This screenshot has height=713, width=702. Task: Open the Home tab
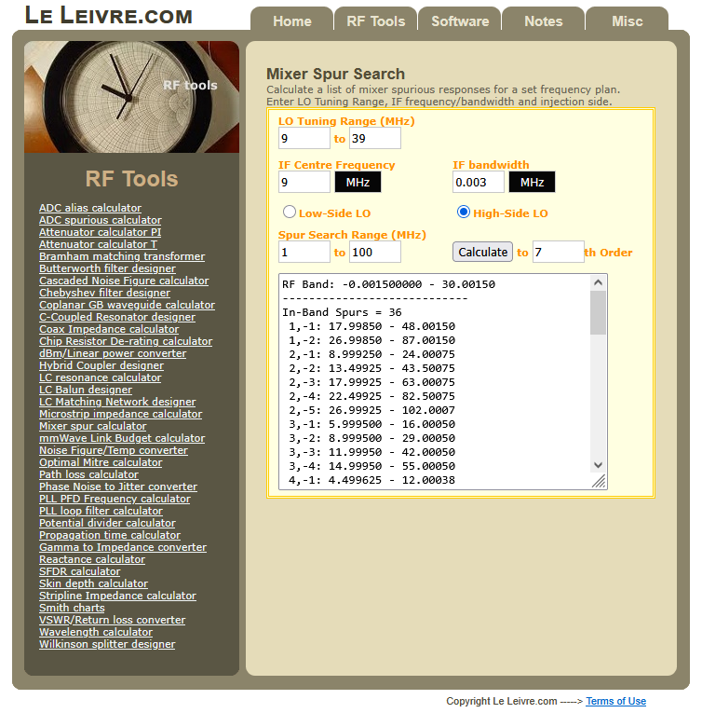[291, 21]
